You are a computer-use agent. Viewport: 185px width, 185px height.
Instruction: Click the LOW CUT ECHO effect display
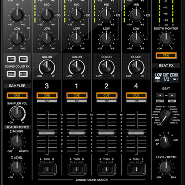click(x=166, y=77)
